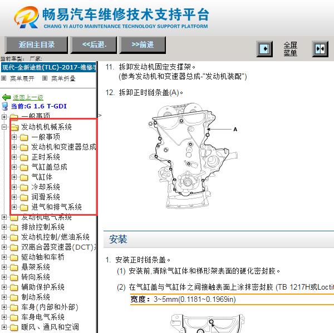Image resolution: width=334 pixels, height=333 pixels.
Task: Expand the 悬架系统 node
Action: 4,267
